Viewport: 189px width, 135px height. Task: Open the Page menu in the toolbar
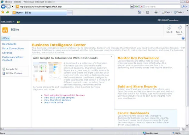167,12
